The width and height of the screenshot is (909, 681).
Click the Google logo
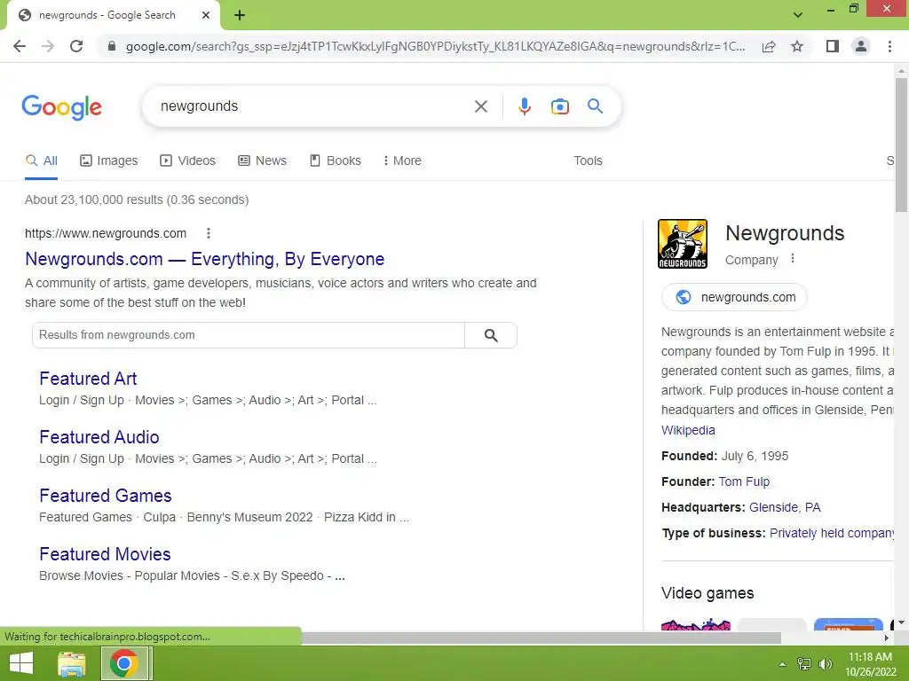[x=62, y=107]
